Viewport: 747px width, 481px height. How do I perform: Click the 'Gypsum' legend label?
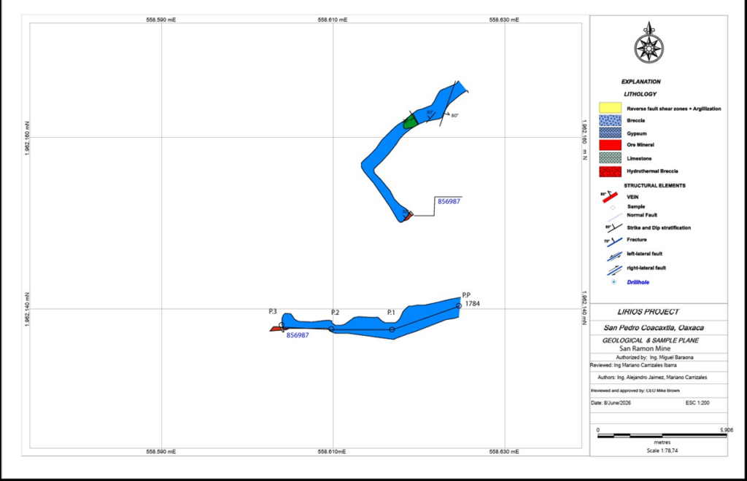pos(636,133)
